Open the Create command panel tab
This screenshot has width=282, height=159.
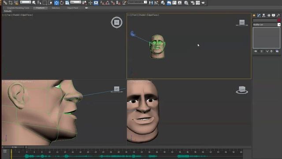(x=254, y=15)
